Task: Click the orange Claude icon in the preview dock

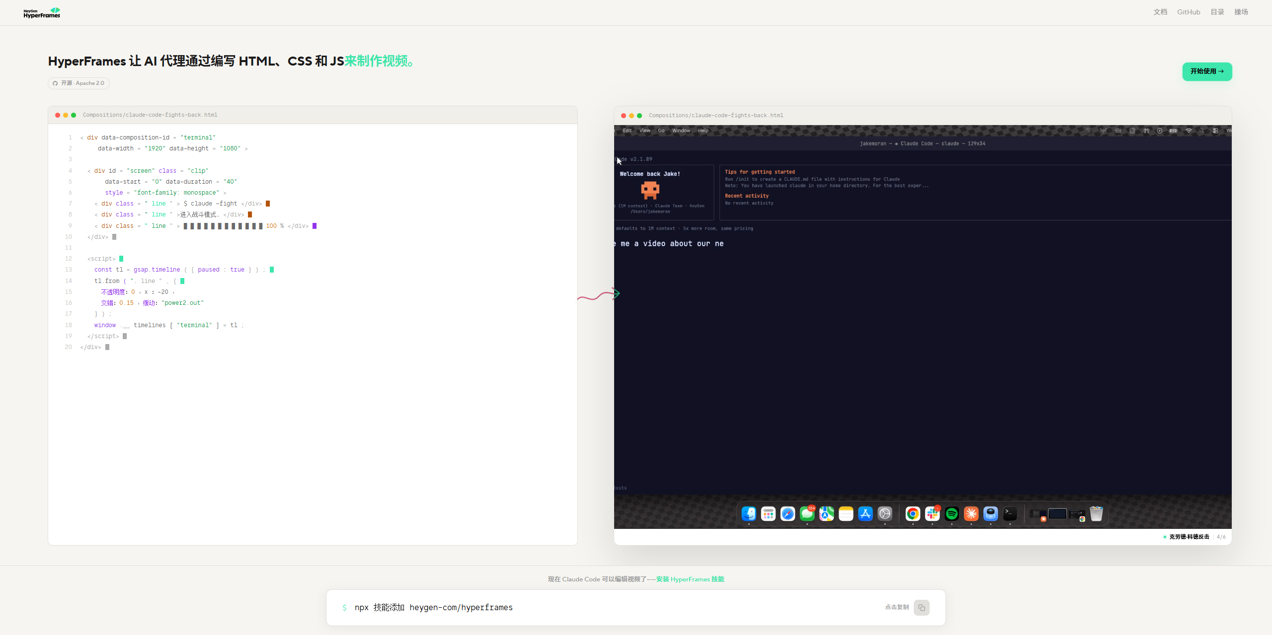Action: click(x=971, y=514)
